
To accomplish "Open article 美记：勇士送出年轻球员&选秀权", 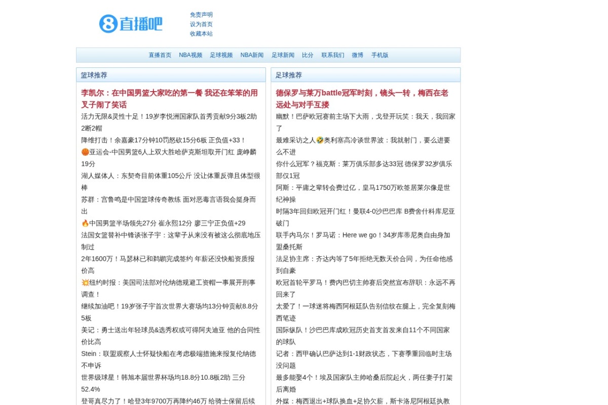I will click(x=171, y=336).
